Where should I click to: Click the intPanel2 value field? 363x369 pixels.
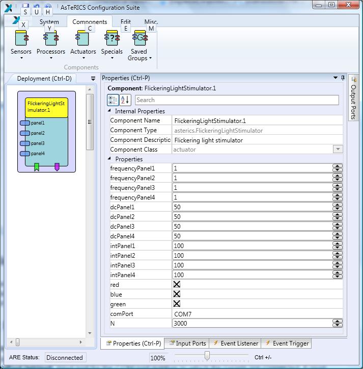pyautogui.click(x=253, y=255)
